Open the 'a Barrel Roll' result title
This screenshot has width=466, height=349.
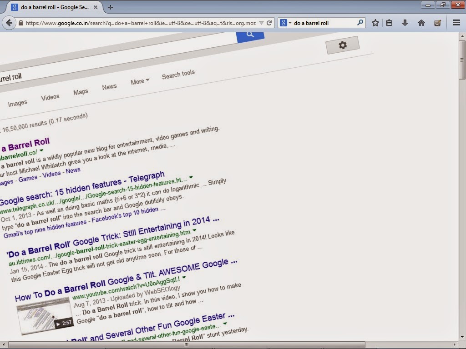coord(25,145)
